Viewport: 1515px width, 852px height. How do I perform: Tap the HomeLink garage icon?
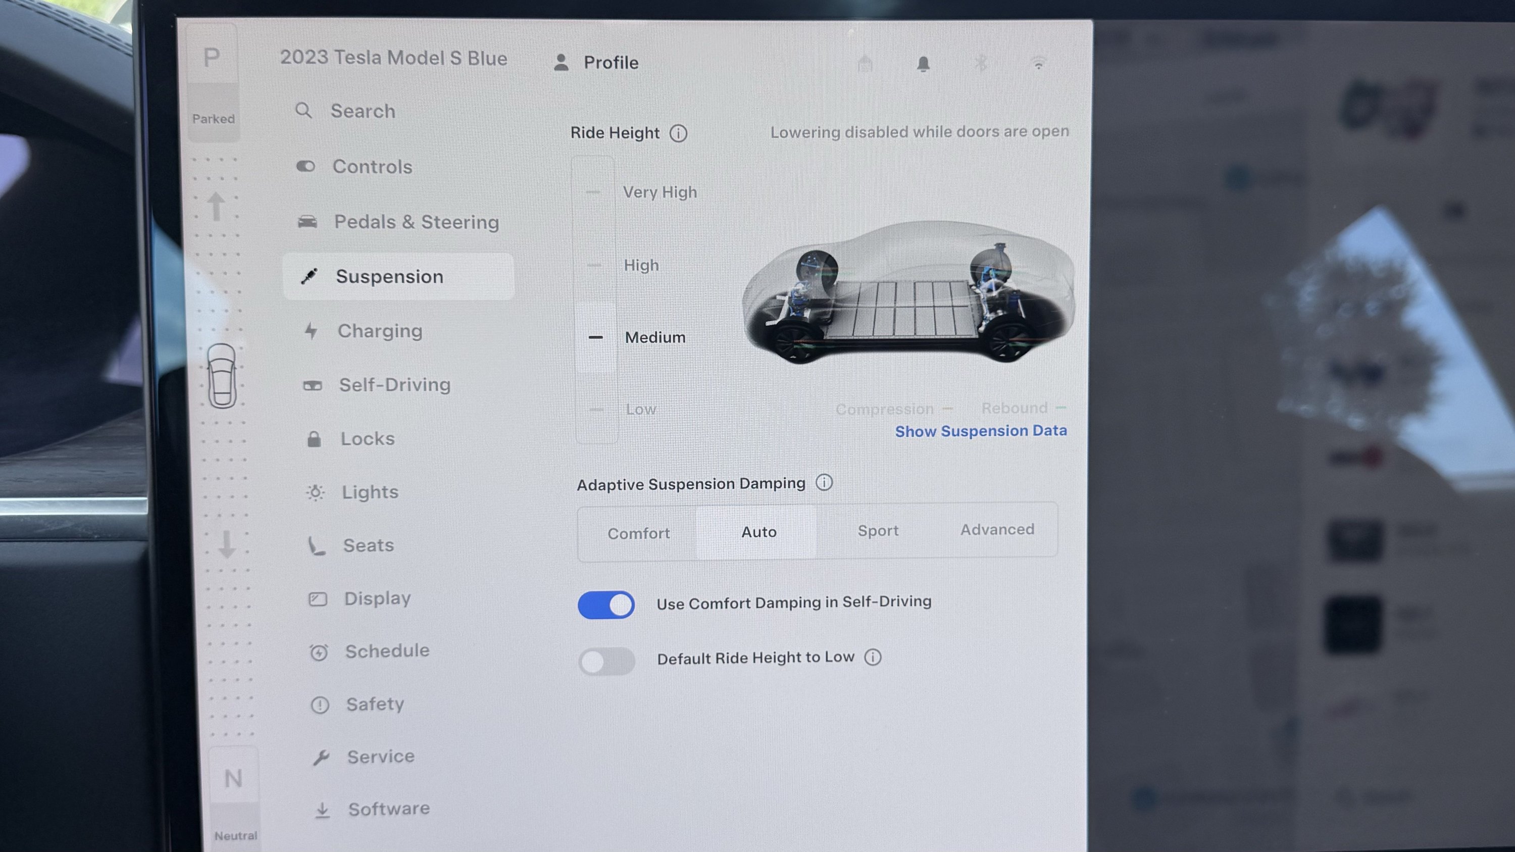pyautogui.click(x=865, y=63)
